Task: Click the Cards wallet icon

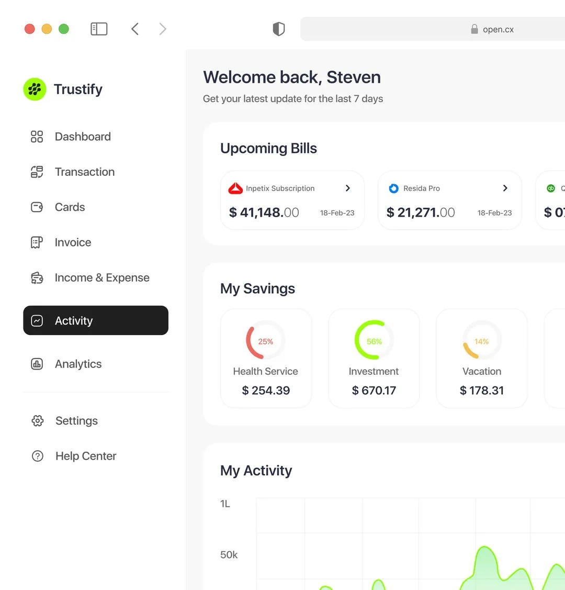Action: (x=37, y=207)
